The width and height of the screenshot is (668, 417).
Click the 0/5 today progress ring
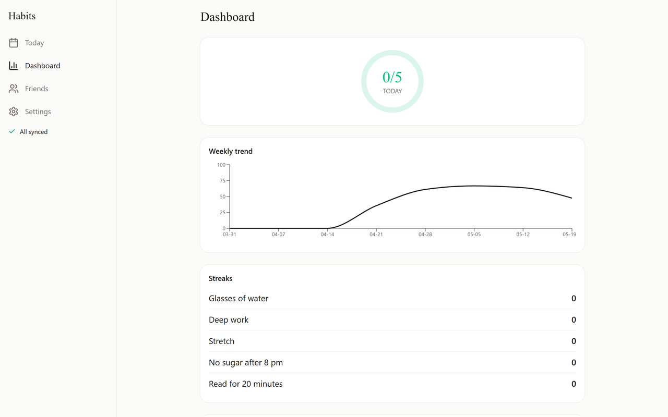(392, 81)
